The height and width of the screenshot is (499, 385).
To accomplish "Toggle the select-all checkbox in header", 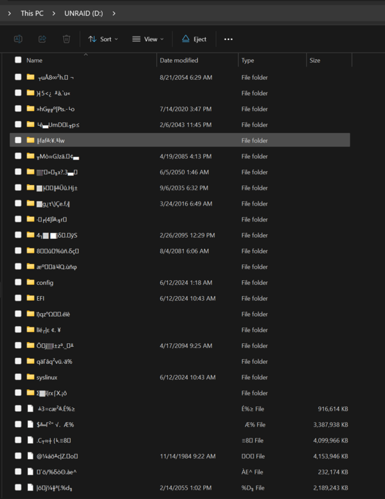I will click(18, 60).
